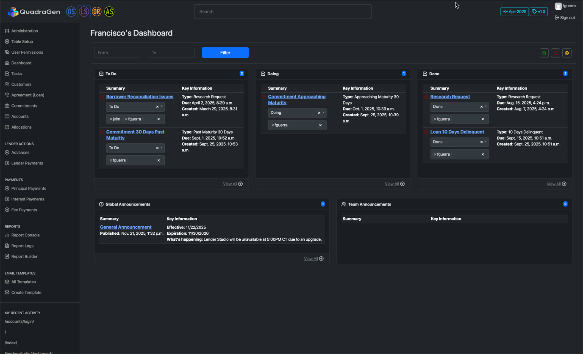583x354 pixels.
Task: Click the To date input
Action: pyautogui.click(x=171, y=53)
